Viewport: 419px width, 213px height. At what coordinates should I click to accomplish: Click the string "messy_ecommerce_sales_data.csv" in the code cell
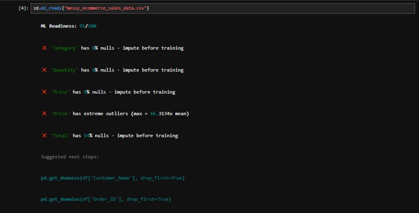click(x=105, y=8)
